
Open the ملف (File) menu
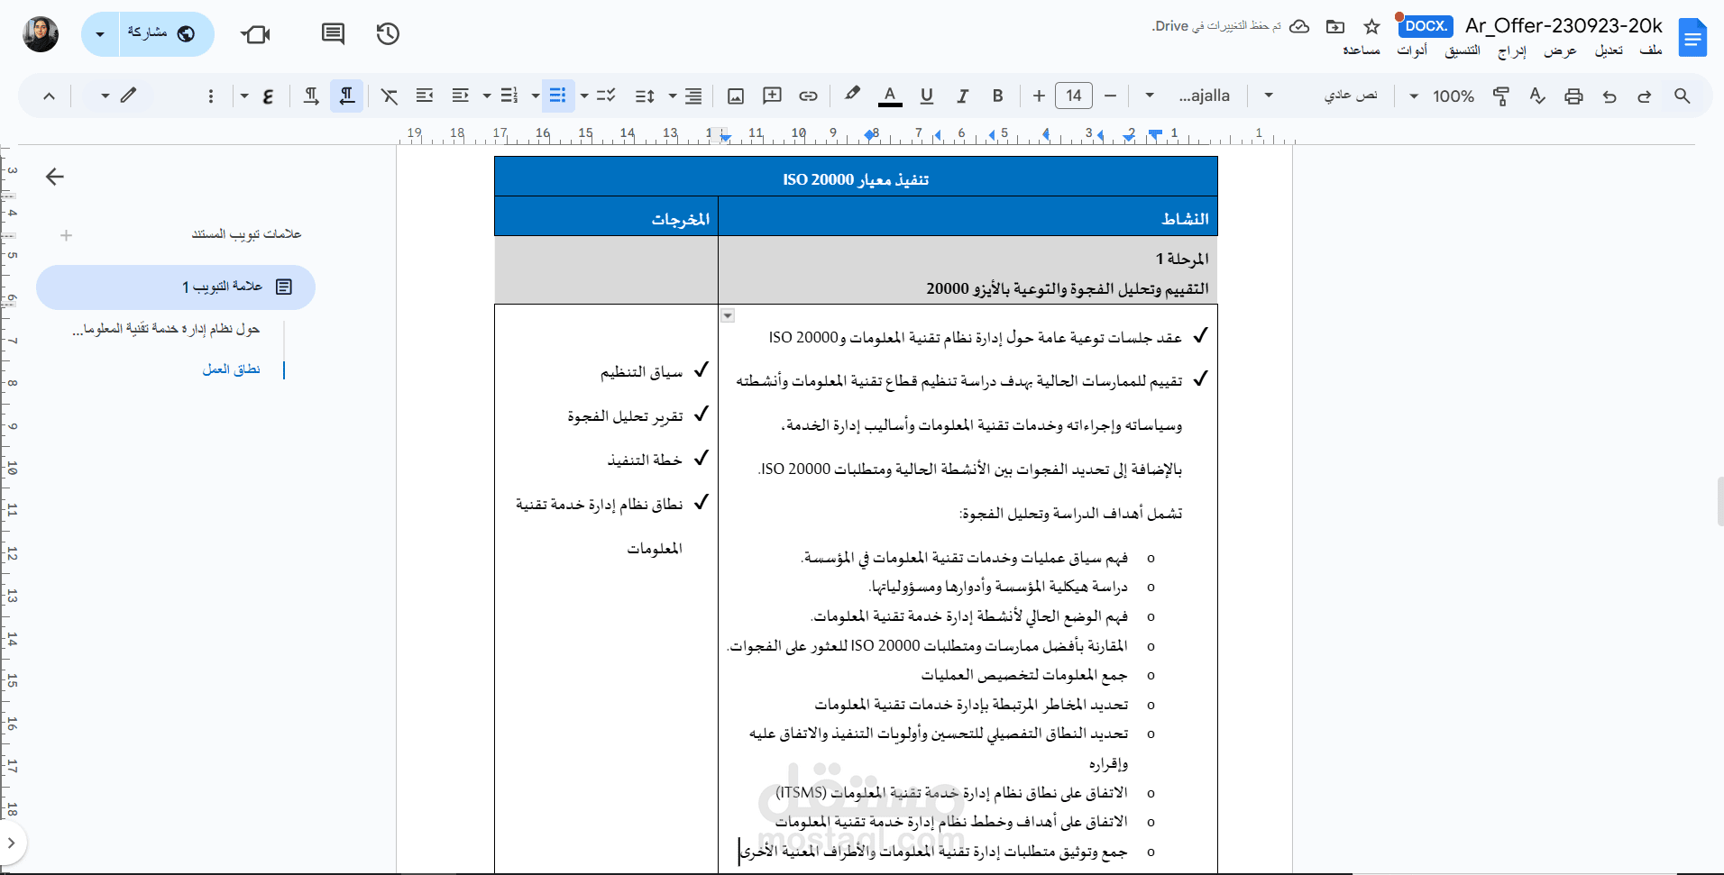click(1650, 50)
